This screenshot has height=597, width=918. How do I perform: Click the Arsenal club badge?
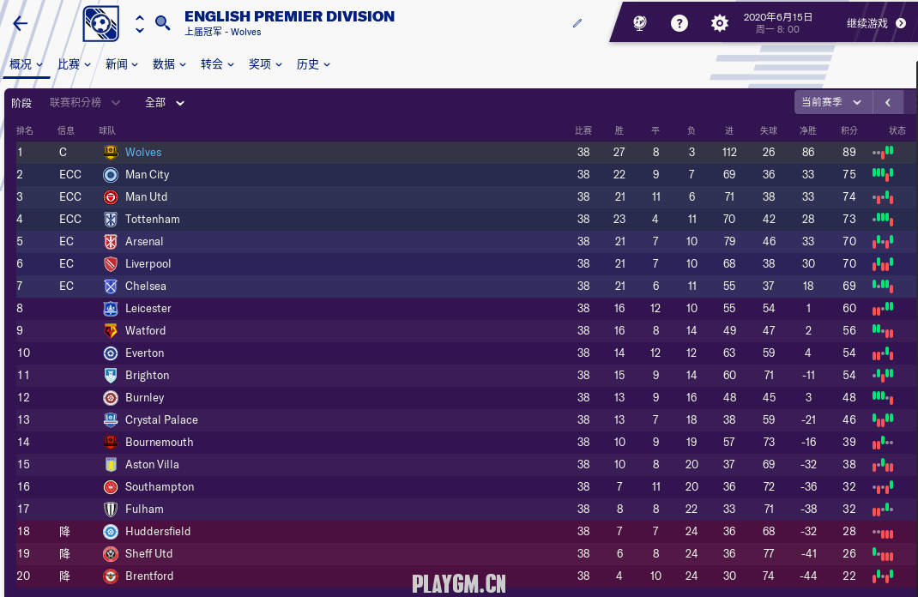tap(111, 242)
